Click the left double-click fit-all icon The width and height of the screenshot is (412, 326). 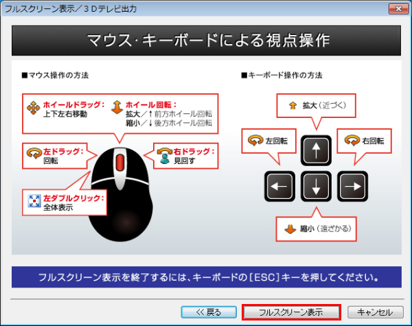(x=33, y=202)
